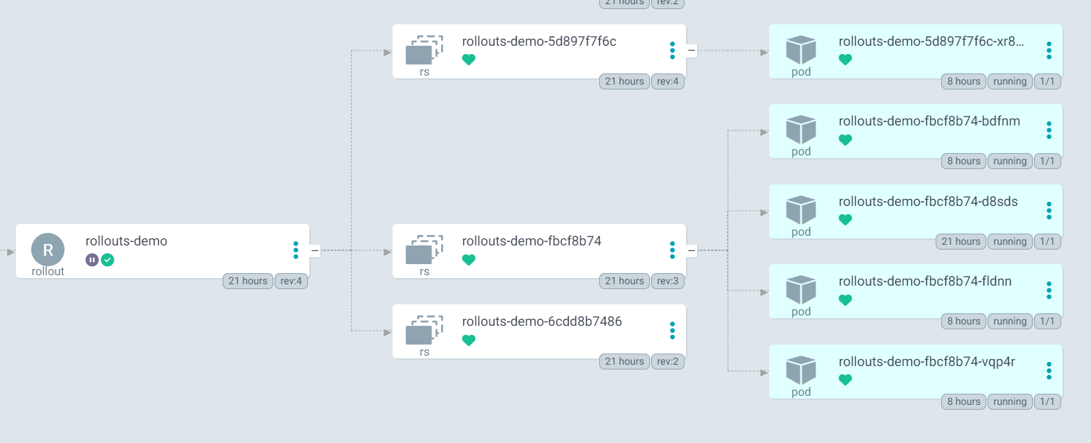Open three-dot menu for pod fbcf8b74-bdfnm
This screenshot has height=443, width=1091.
[x=1049, y=130]
